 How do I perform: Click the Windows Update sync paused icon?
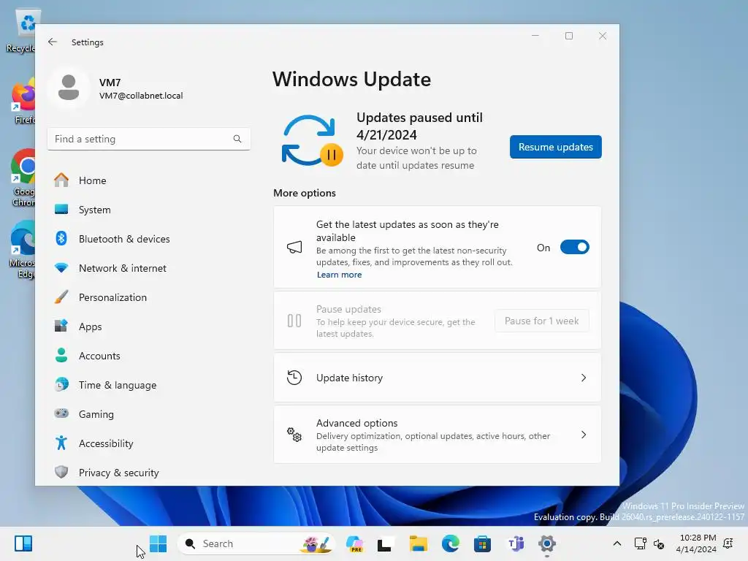[312, 141]
